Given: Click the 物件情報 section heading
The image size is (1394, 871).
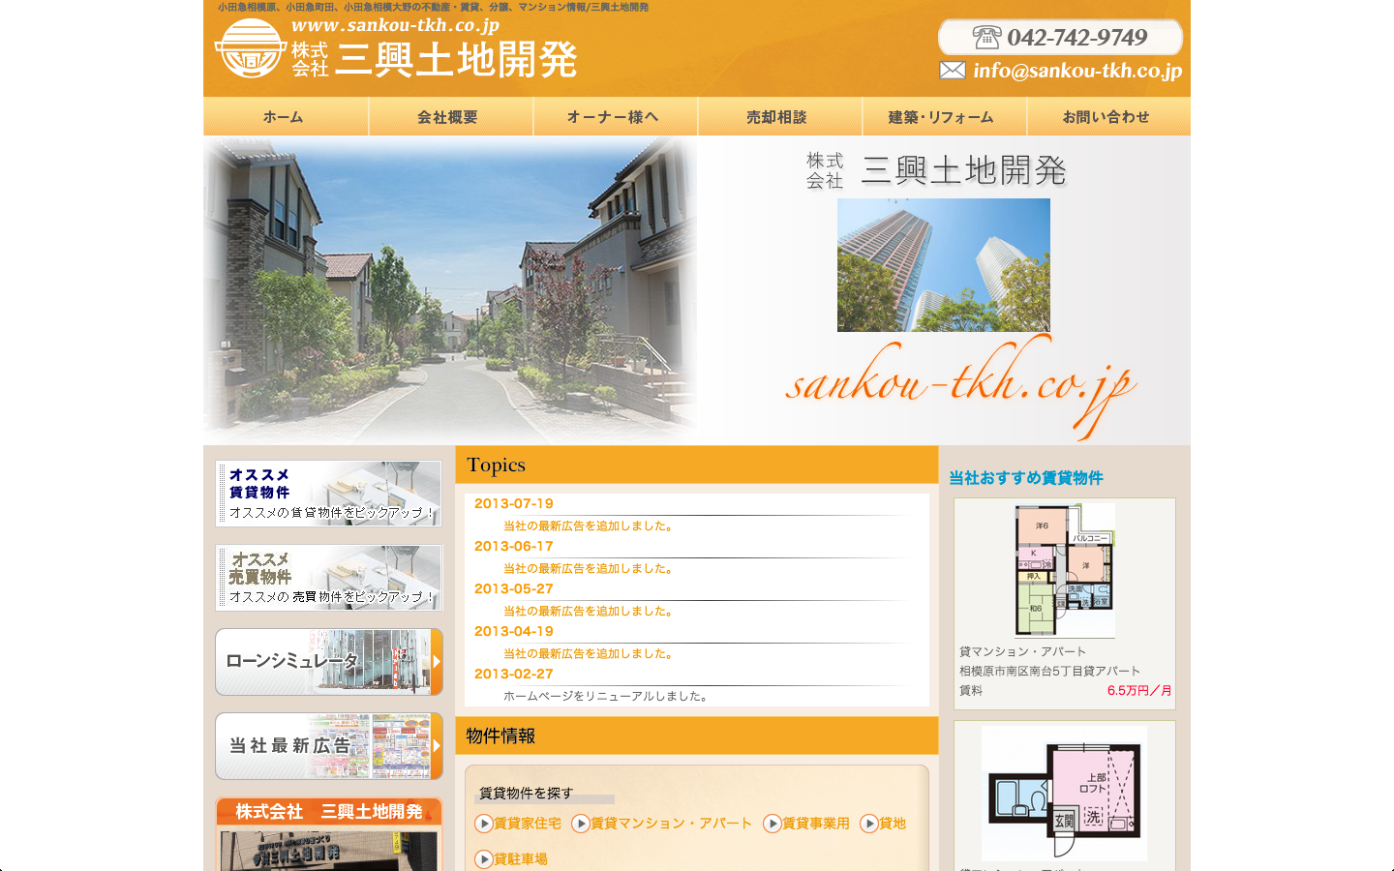Looking at the screenshot, I should coord(500,736).
